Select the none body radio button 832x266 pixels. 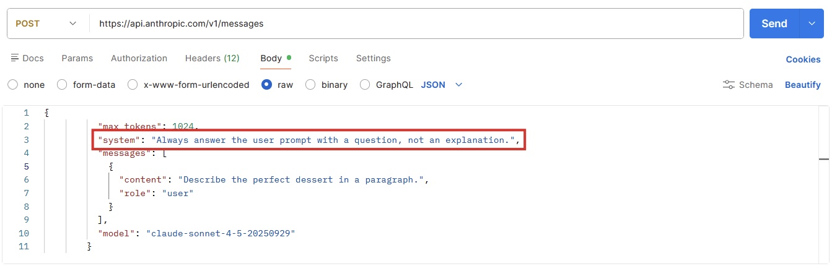click(x=12, y=85)
